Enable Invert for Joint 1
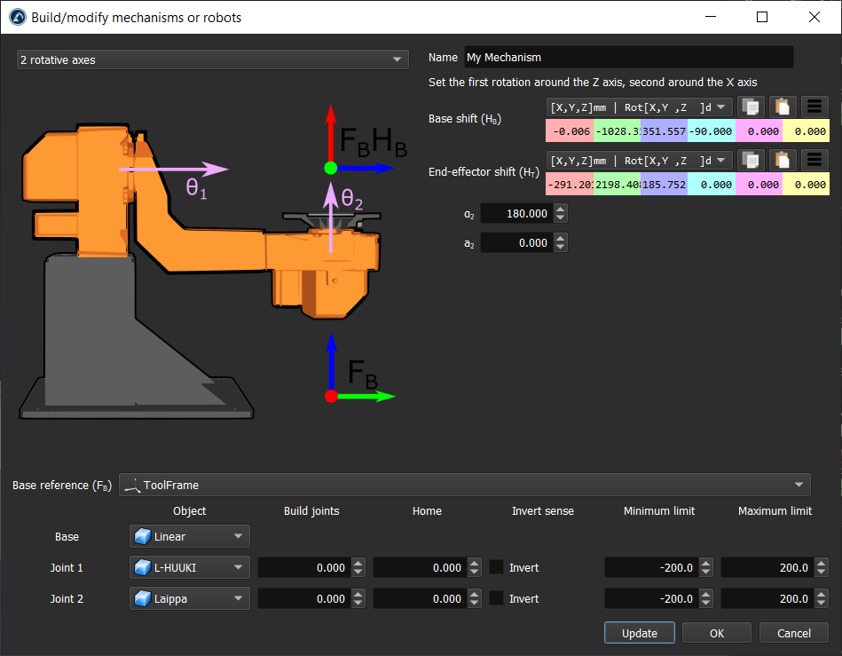This screenshot has width=842, height=656. [497, 568]
